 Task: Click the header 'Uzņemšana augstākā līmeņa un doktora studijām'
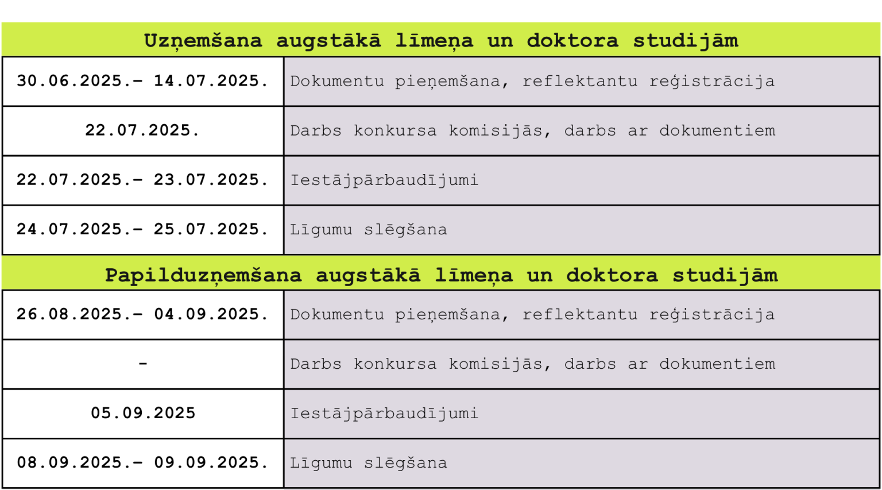click(x=440, y=40)
